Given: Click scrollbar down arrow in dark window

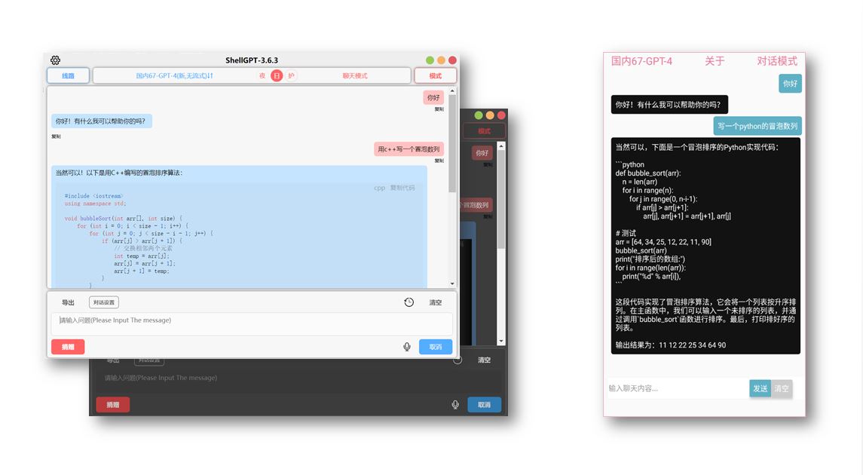Looking at the screenshot, I should [501, 342].
